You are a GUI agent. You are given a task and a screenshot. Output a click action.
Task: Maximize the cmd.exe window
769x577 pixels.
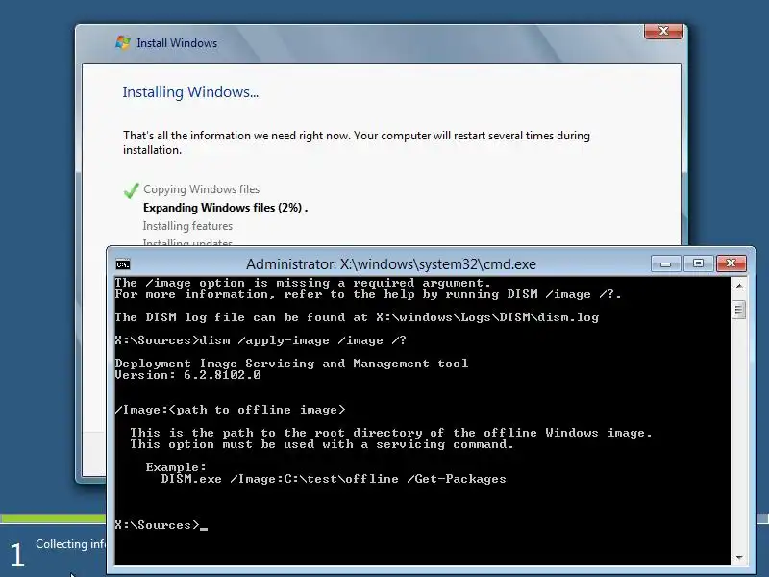tap(698, 263)
